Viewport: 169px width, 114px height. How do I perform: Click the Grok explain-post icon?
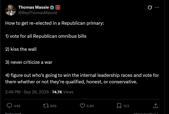tap(150, 7)
